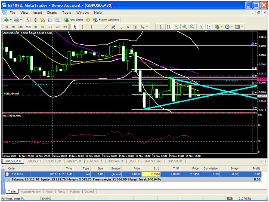
Task: Open the new chart icon
Action: click(6, 20)
